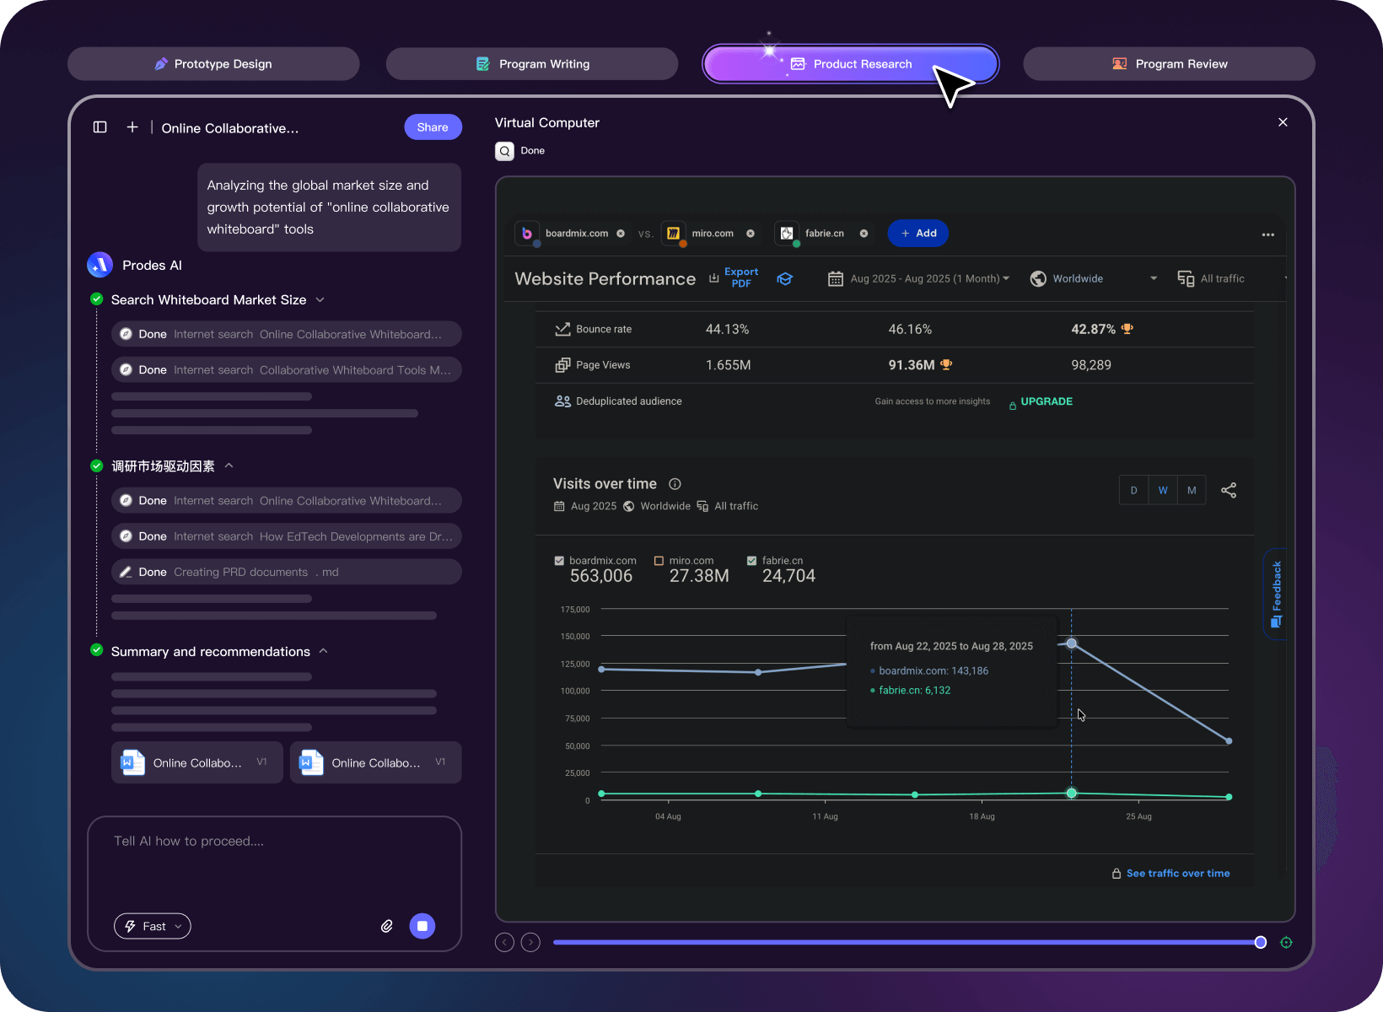Click the previous step arrow
1383x1012 pixels.
click(x=504, y=942)
